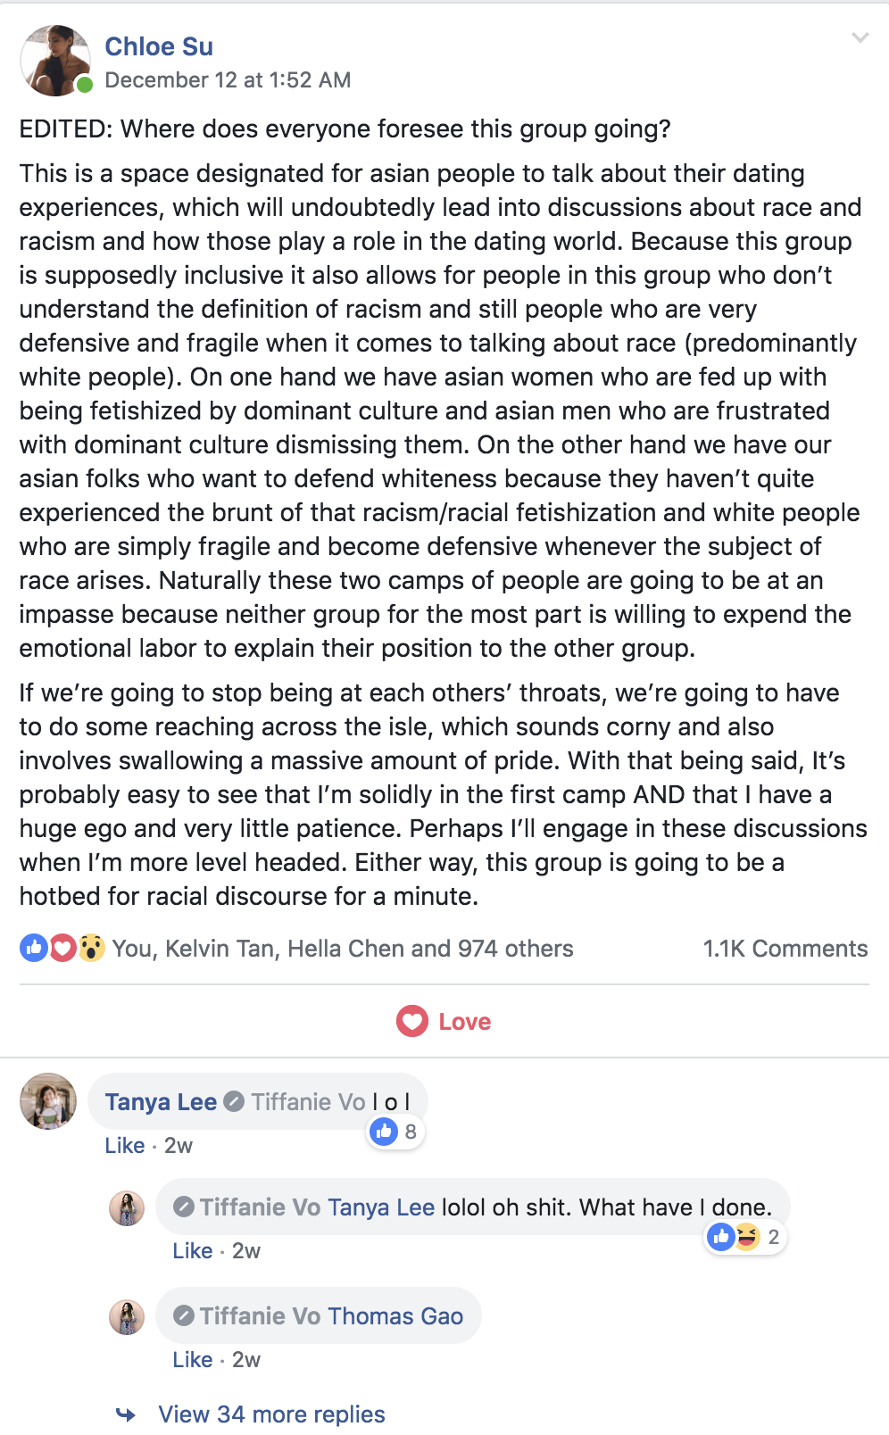Click the Wow emoji reaction icon on post

tap(91, 948)
